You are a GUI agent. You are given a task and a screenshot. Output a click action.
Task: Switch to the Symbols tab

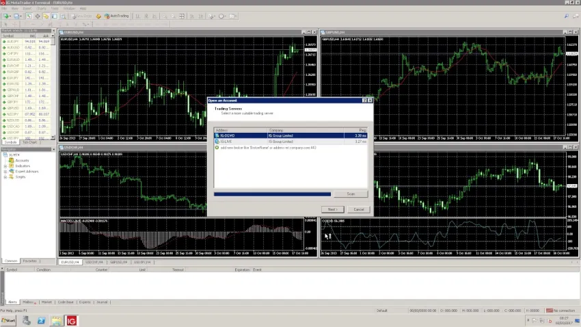[x=10, y=142]
